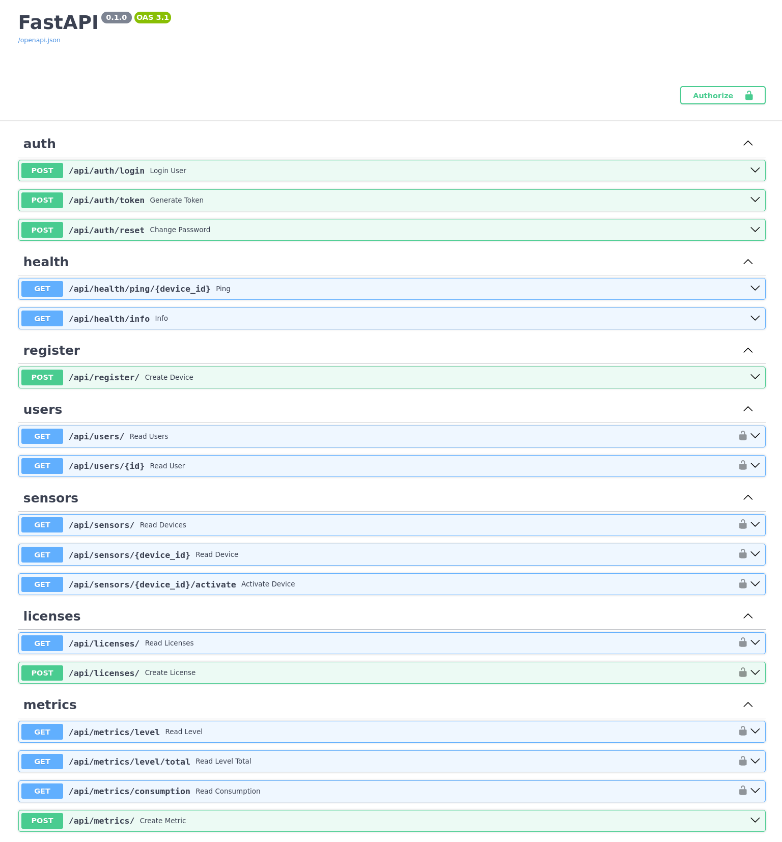Expand the Ping endpoint chevron
This screenshot has height=842, width=782.
755,288
